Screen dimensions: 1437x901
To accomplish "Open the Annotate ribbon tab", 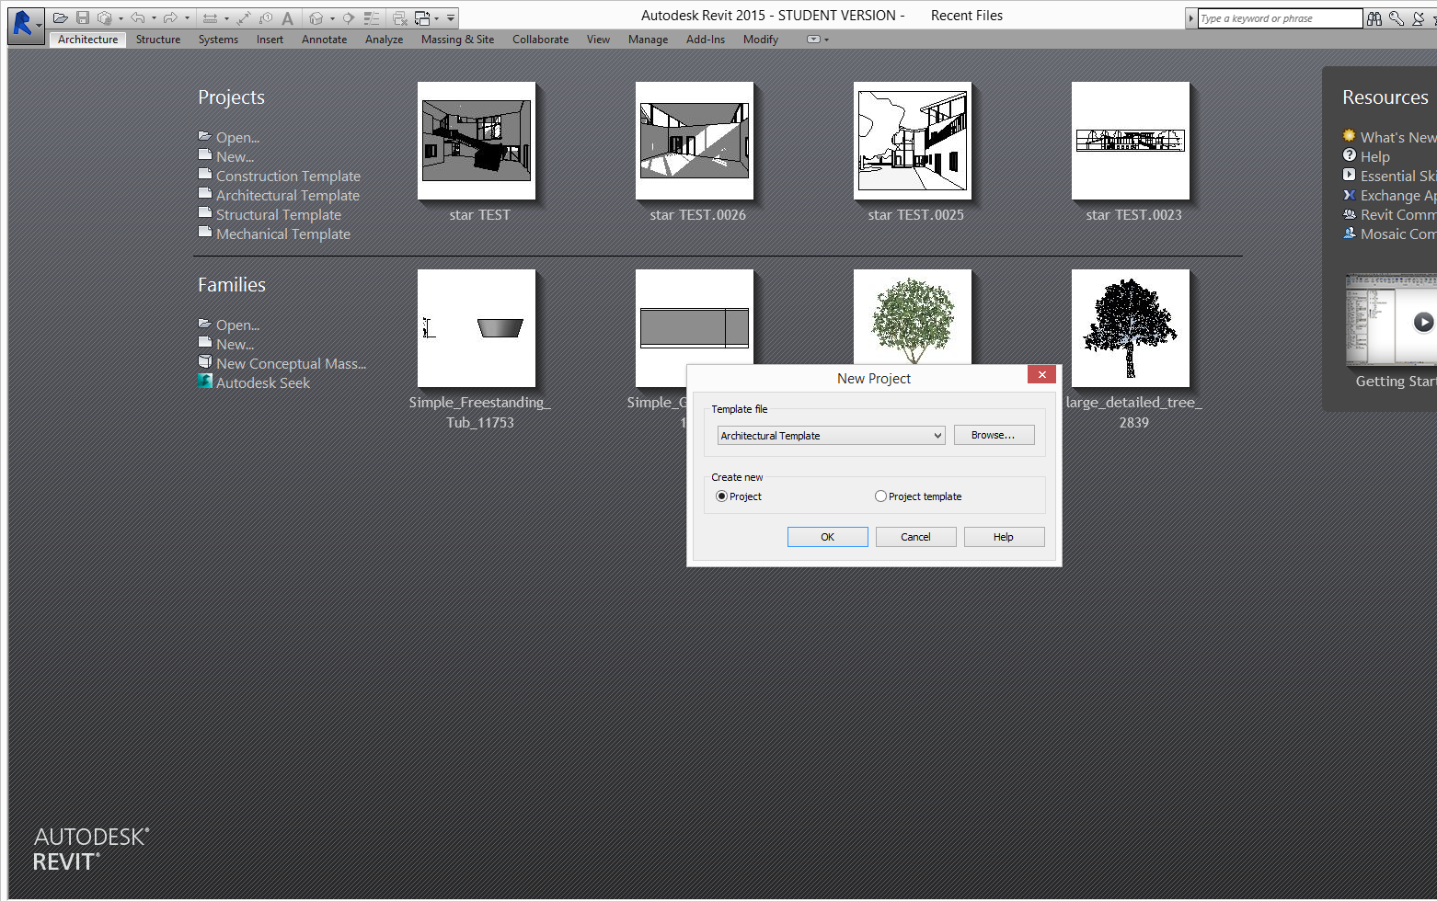I will 325,40.
